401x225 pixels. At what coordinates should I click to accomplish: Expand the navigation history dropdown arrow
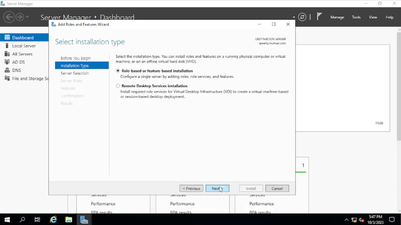27,17
